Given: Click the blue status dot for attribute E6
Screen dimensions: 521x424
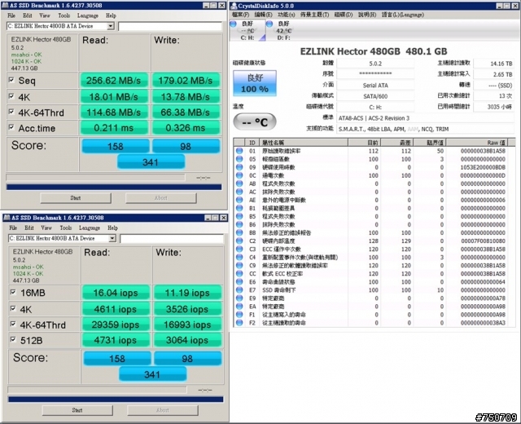Looking at the screenshot, I should pos(239,282).
